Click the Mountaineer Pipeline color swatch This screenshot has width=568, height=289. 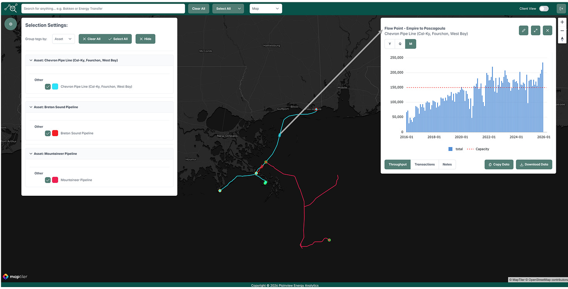point(55,180)
